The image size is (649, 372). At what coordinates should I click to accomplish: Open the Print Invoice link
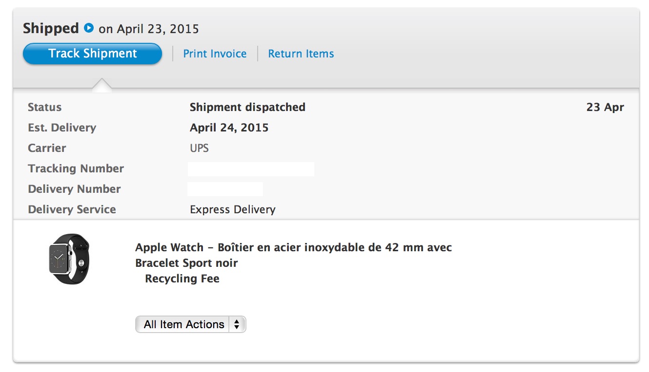pyautogui.click(x=215, y=54)
